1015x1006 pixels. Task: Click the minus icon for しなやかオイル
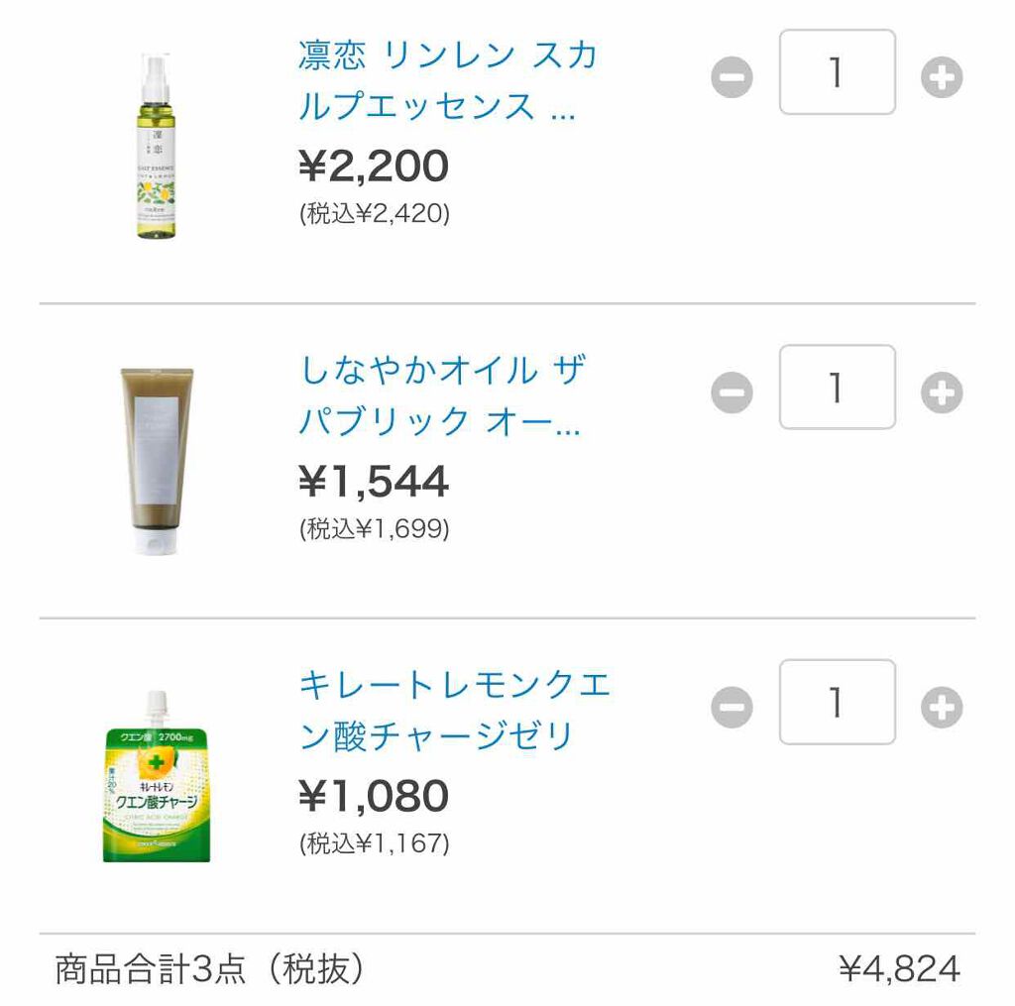(x=731, y=389)
